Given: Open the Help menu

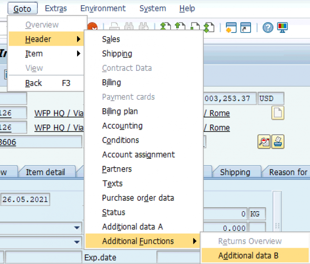Looking at the screenshot, I should click(x=187, y=8).
